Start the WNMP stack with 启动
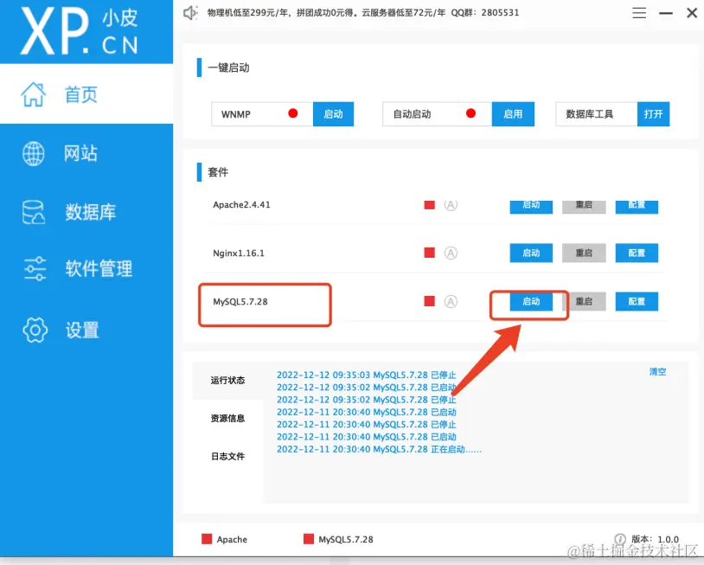The image size is (704, 565). (x=333, y=114)
